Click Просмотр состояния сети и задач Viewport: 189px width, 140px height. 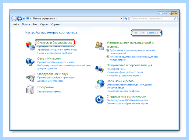(56, 62)
